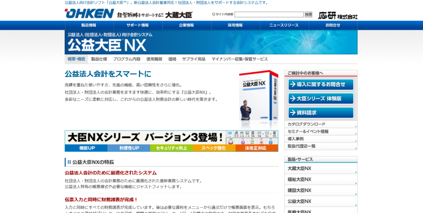This screenshot has height=213, width=423.
Task: Click the 導入に関するお問合せ button
Action: (x=321, y=84)
